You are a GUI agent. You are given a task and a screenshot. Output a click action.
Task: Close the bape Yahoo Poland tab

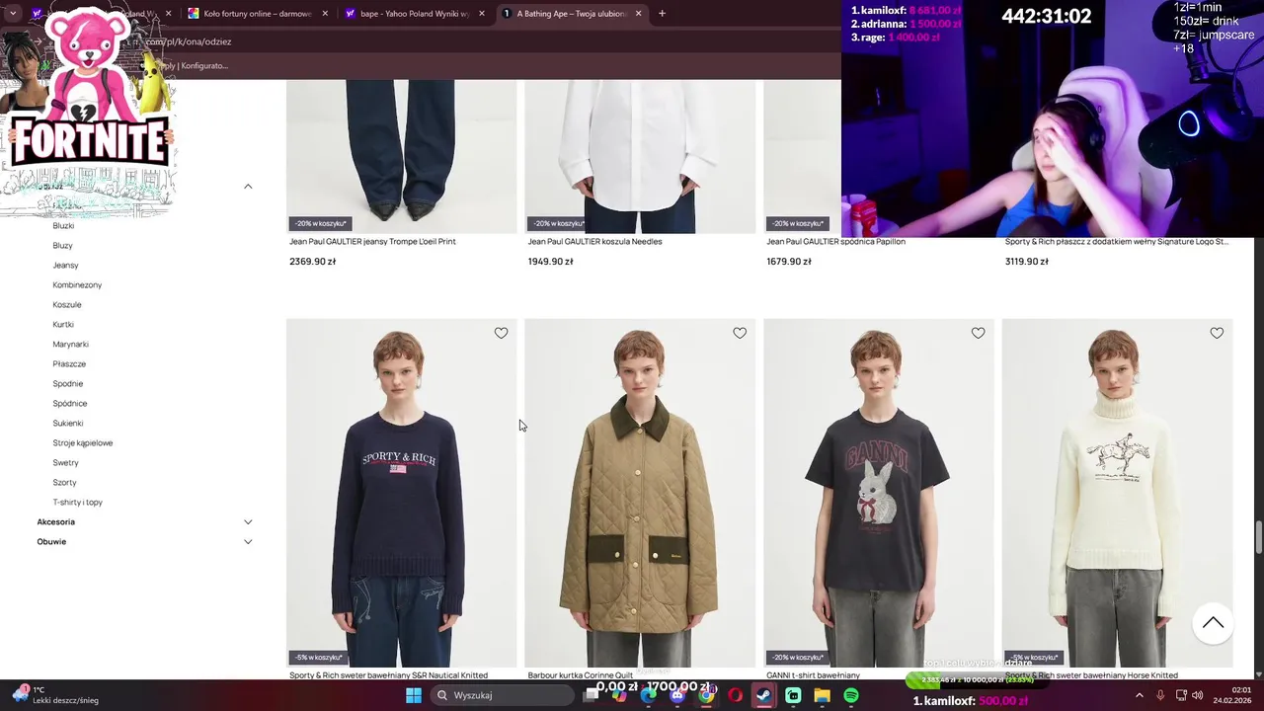click(482, 14)
